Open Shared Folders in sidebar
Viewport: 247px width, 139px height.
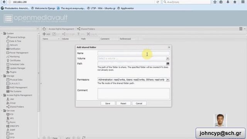pos(15,107)
